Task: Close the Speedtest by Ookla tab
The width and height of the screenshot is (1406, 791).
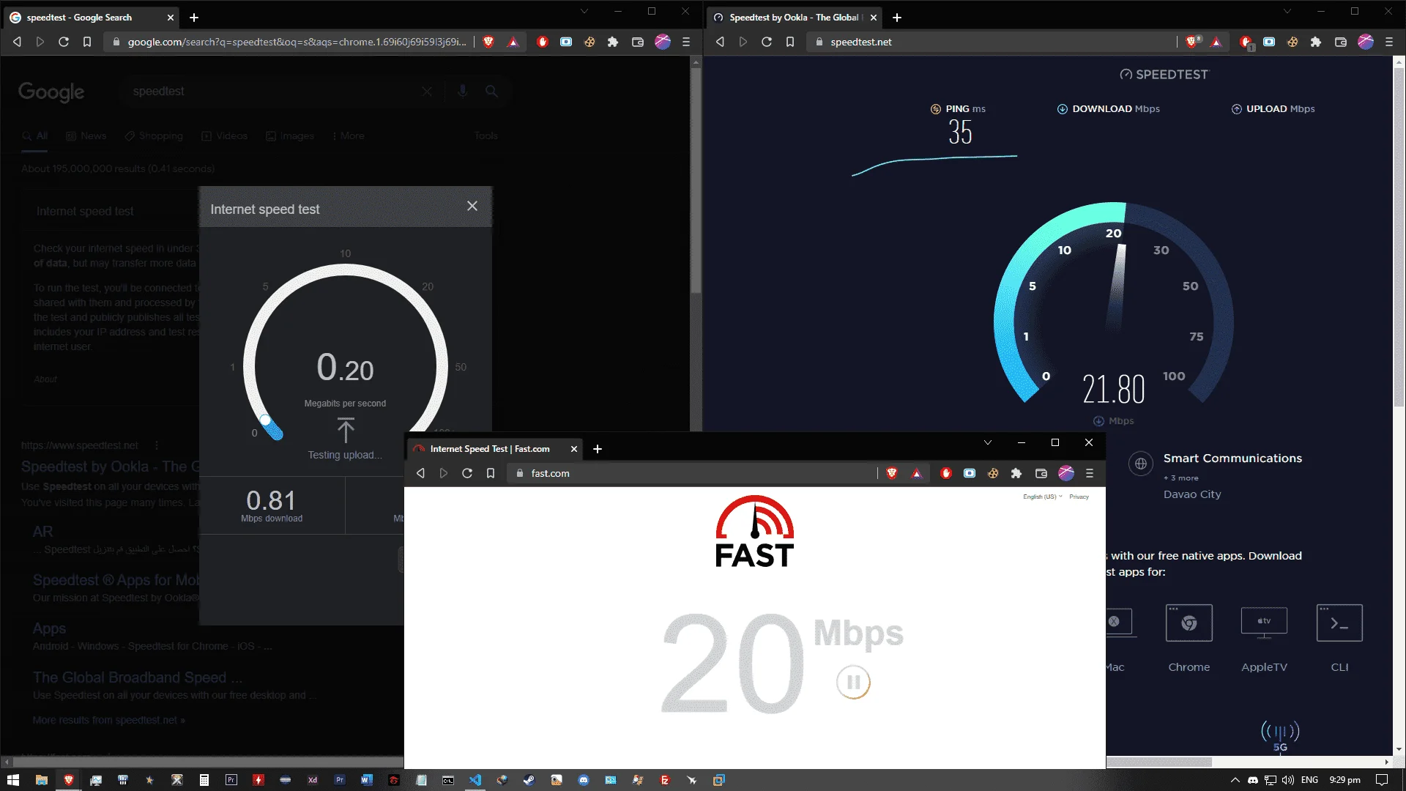Action: [874, 18]
